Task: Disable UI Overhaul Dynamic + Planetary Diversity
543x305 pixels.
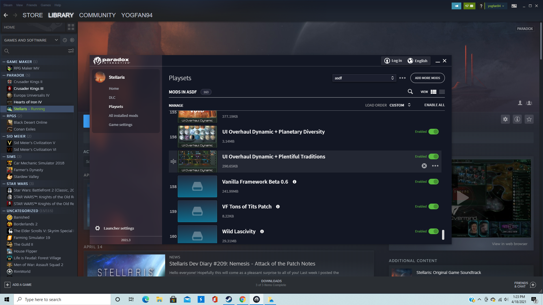Action: [434, 132]
